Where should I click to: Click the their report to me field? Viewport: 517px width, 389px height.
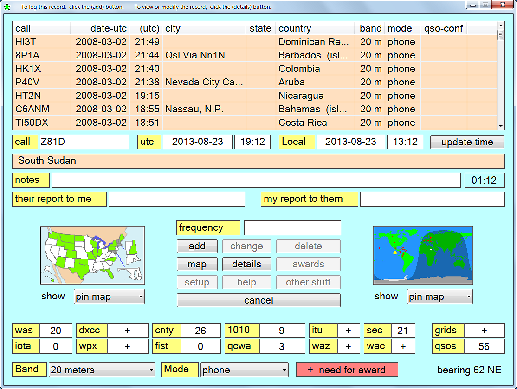coord(177,199)
